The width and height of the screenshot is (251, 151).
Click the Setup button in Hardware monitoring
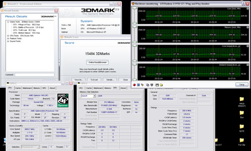tap(242, 84)
